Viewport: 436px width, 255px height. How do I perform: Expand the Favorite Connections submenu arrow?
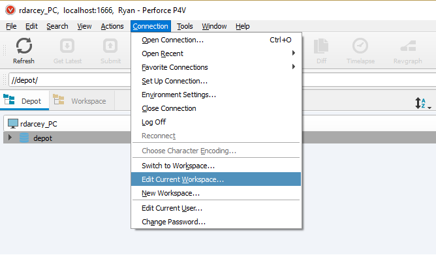294,67
